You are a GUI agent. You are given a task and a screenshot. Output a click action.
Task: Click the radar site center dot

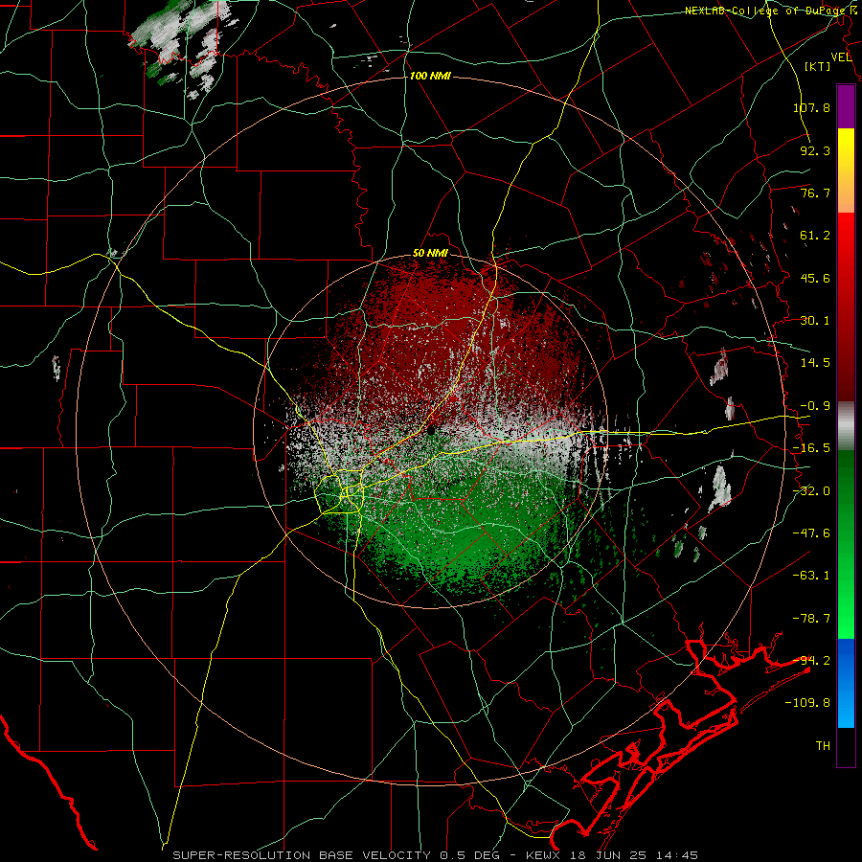[430, 430]
